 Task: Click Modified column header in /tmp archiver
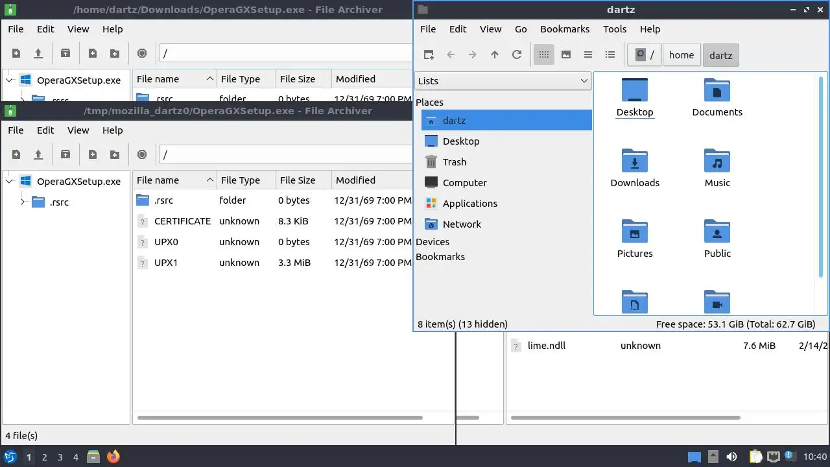(x=372, y=180)
